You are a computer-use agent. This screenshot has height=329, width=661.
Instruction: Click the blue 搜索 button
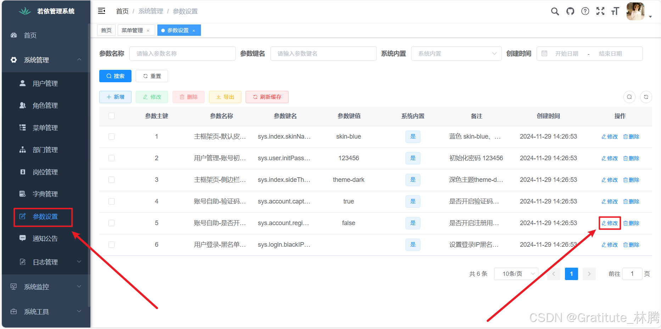point(115,76)
